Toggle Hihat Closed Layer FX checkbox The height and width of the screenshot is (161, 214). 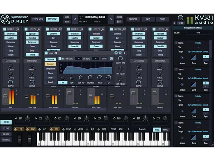90,29
